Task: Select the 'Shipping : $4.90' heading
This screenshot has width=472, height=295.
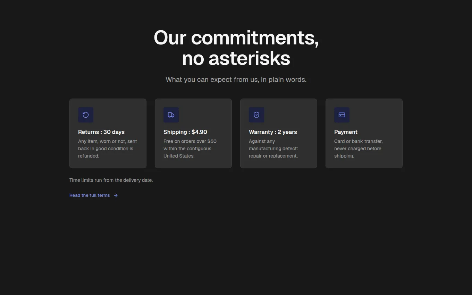Action: [x=185, y=132]
